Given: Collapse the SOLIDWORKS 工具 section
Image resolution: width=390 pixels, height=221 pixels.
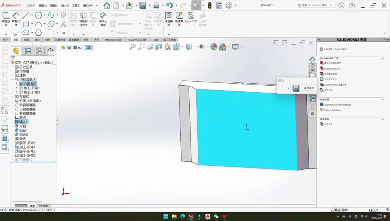Looking at the screenshot, I should pyautogui.click(x=382, y=58).
